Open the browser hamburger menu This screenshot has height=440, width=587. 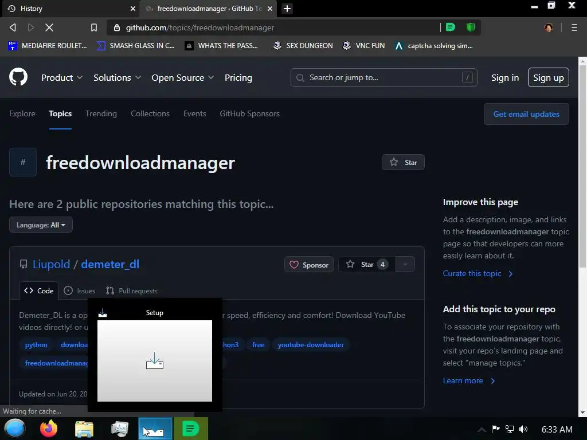tap(574, 27)
